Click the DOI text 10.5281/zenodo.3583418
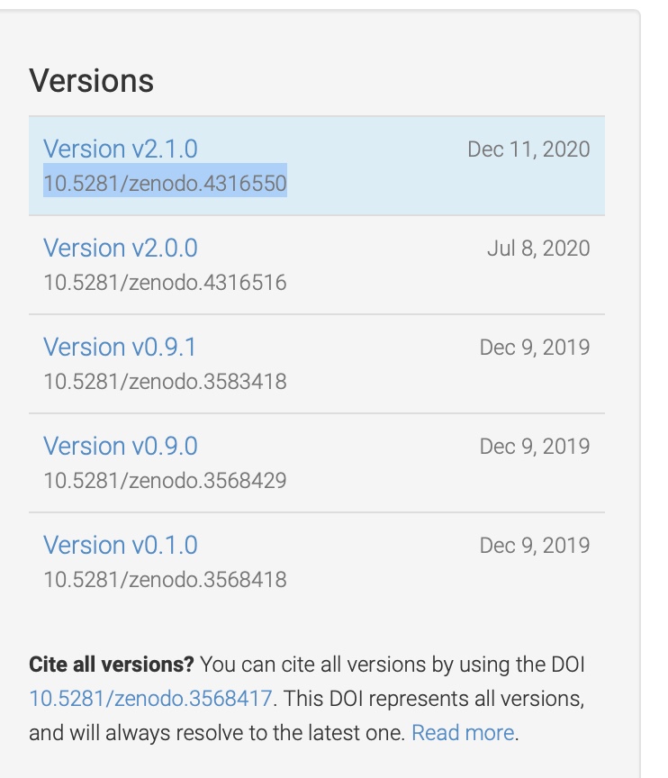Screen dimensions: 668x778 pyautogui.click(x=165, y=382)
